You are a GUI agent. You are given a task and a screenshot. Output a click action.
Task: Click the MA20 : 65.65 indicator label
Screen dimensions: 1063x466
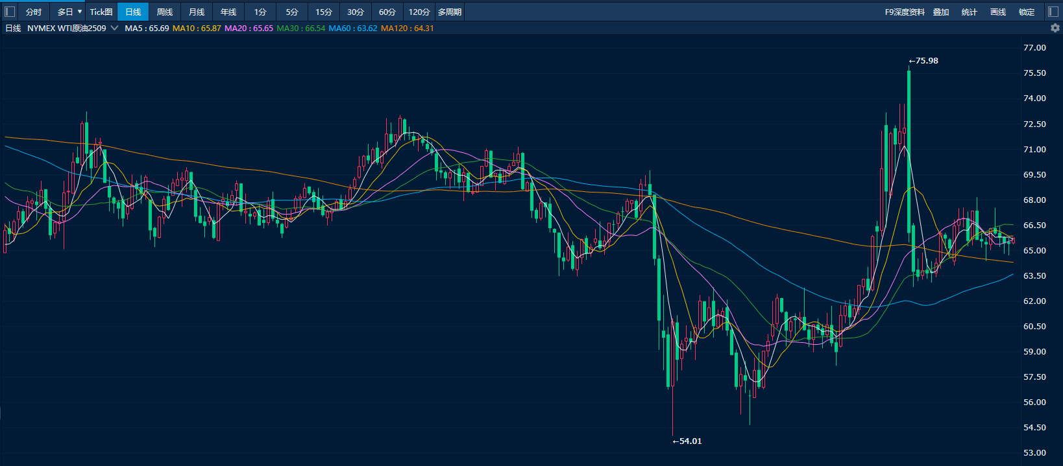click(249, 28)
